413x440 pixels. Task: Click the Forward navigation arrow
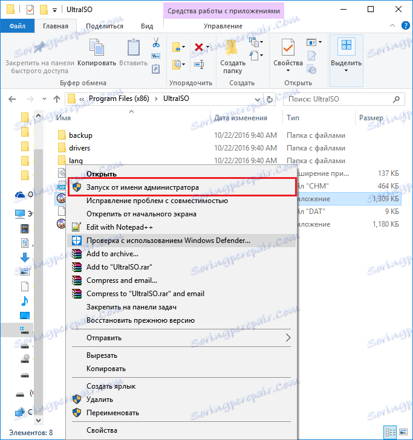click(x=30, y=99)
